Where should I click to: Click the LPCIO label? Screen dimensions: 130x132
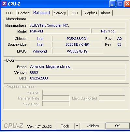point(22,51)
